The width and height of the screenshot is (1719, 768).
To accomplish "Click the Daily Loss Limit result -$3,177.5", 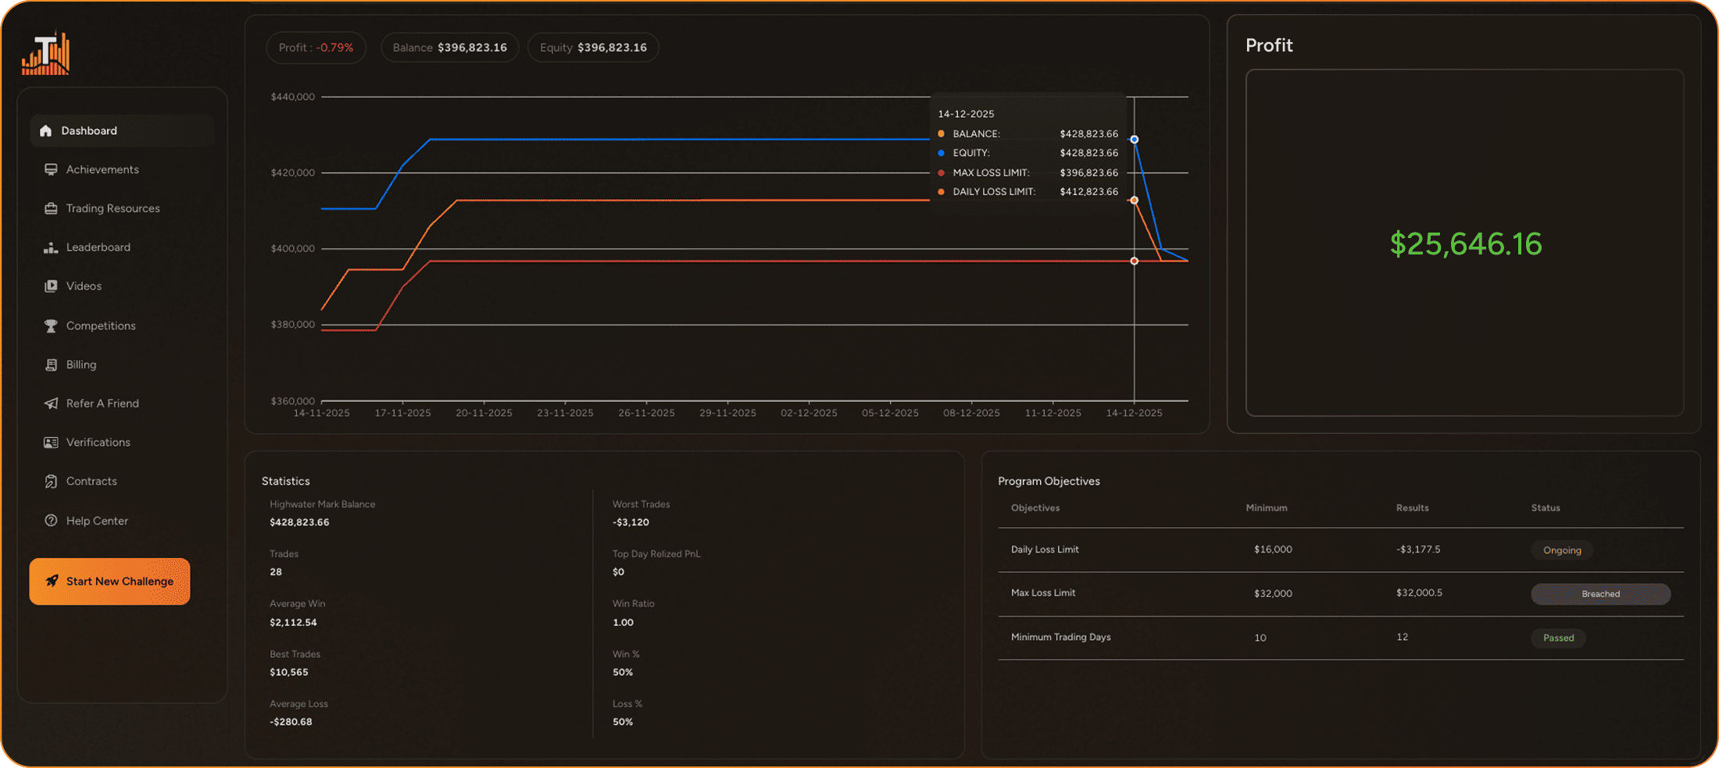I will [1418, 549].
